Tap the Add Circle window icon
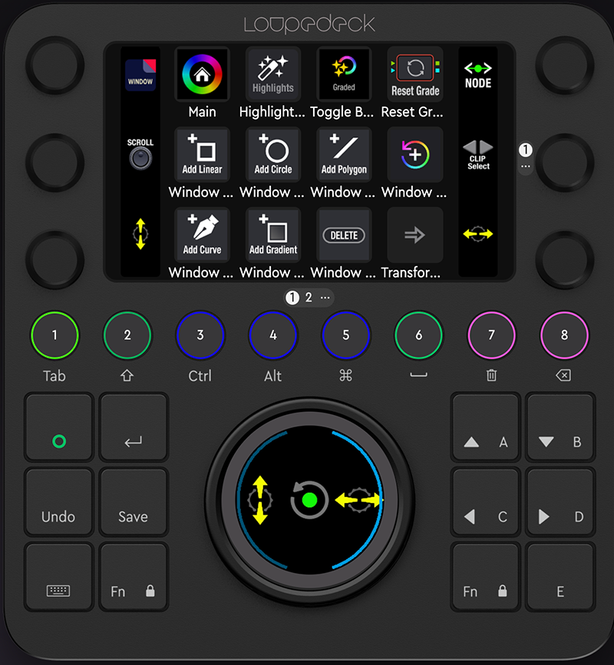 coord(272,154)
